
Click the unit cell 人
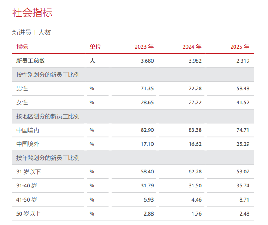tap(92, 61)
